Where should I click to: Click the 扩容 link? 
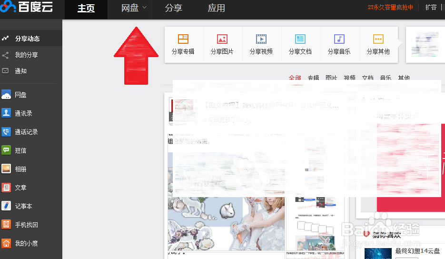pyautogui.click(x=431, y=8)
